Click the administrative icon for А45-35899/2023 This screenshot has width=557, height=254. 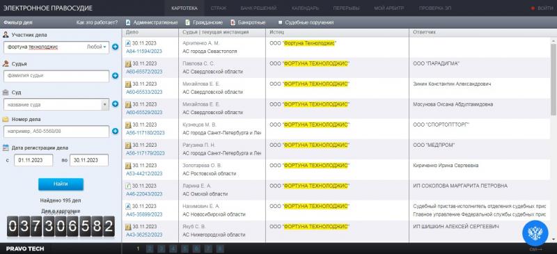pos(129,207)
